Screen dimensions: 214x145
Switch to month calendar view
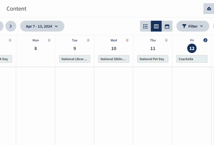point(167,26)
